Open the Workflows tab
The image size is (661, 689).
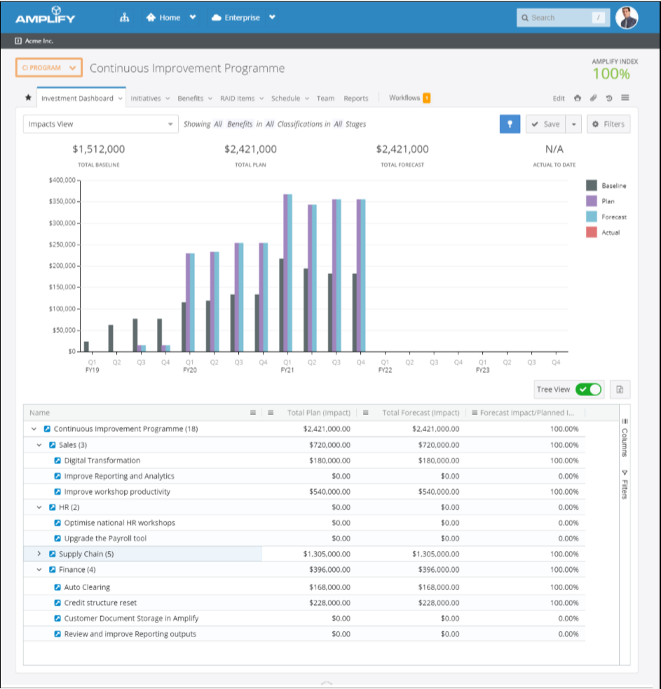(x=404, y=98)
